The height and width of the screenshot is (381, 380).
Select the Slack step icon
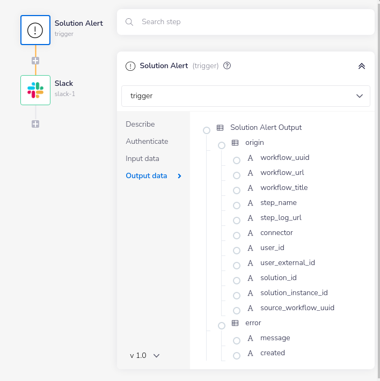coord(35,90)
